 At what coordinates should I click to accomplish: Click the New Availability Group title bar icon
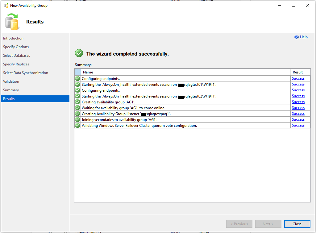(6, 5)
